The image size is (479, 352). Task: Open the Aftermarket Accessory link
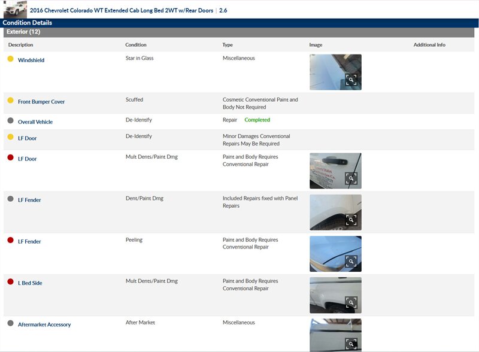tap(44, 324)
